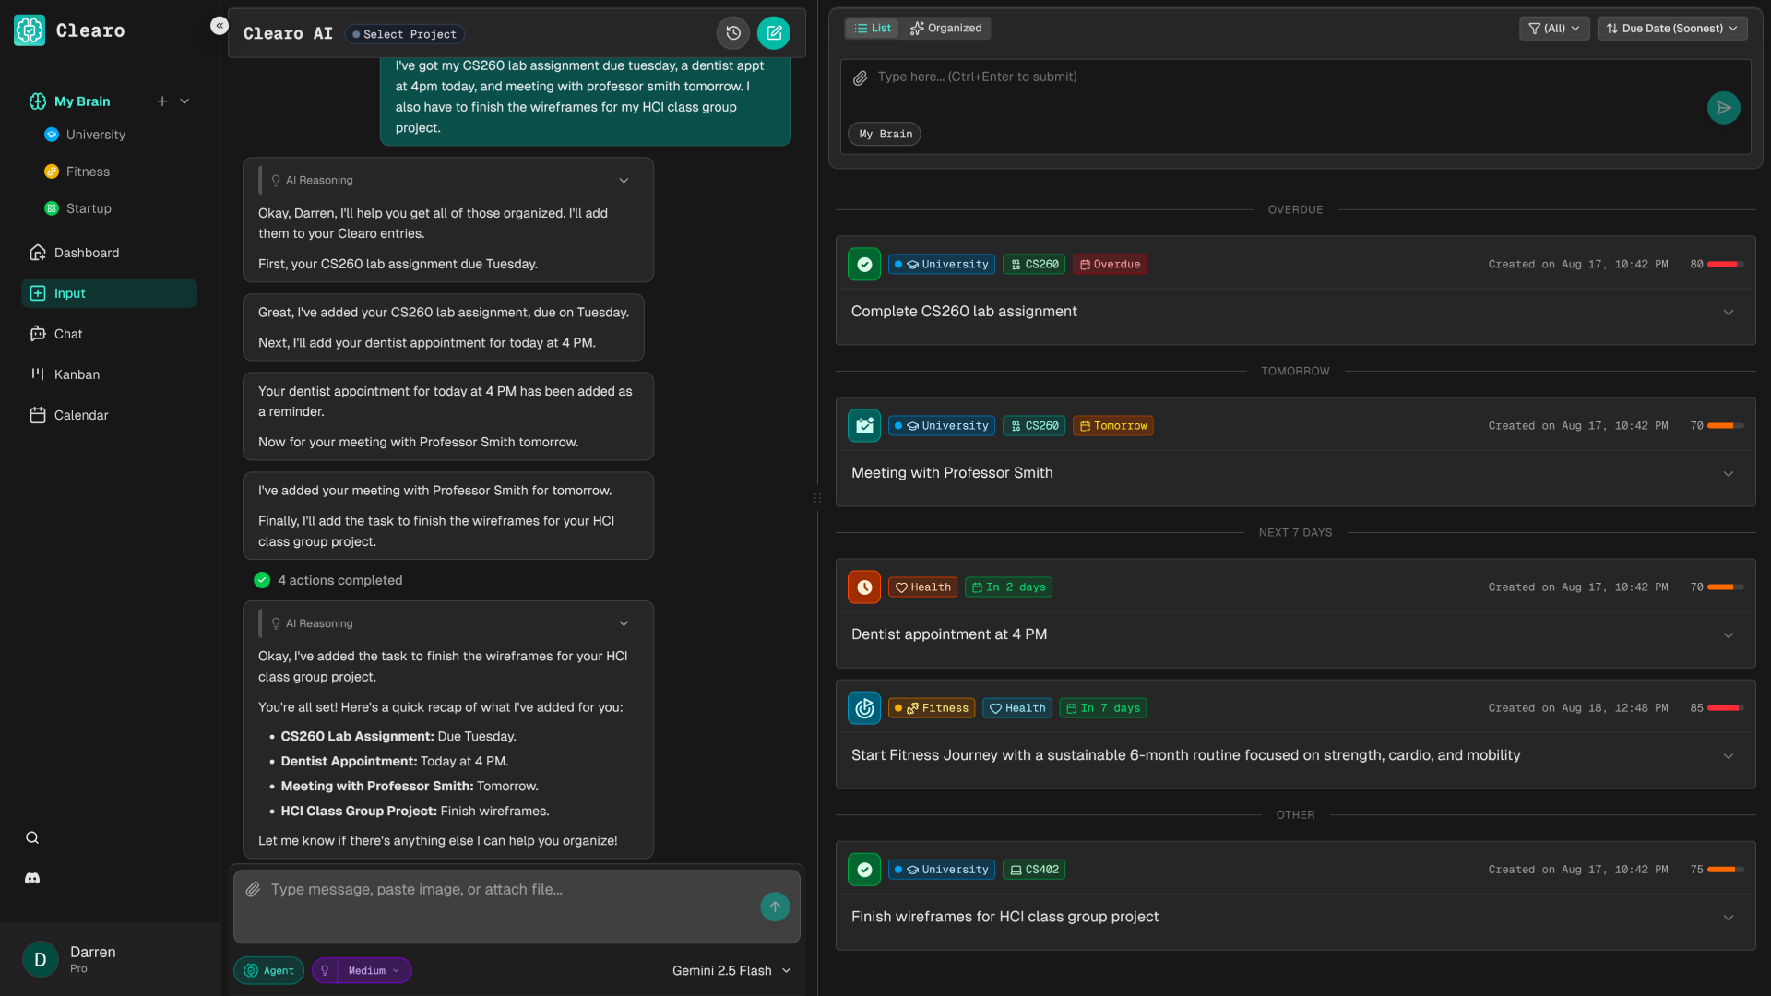Click the clock status icon on Dentist appointment
1771x996 pixels.
[864, 587]
